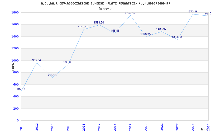Click the 400 y-axis tick label
This screenshot has height=132, width=211.
(x=16, y=97)
